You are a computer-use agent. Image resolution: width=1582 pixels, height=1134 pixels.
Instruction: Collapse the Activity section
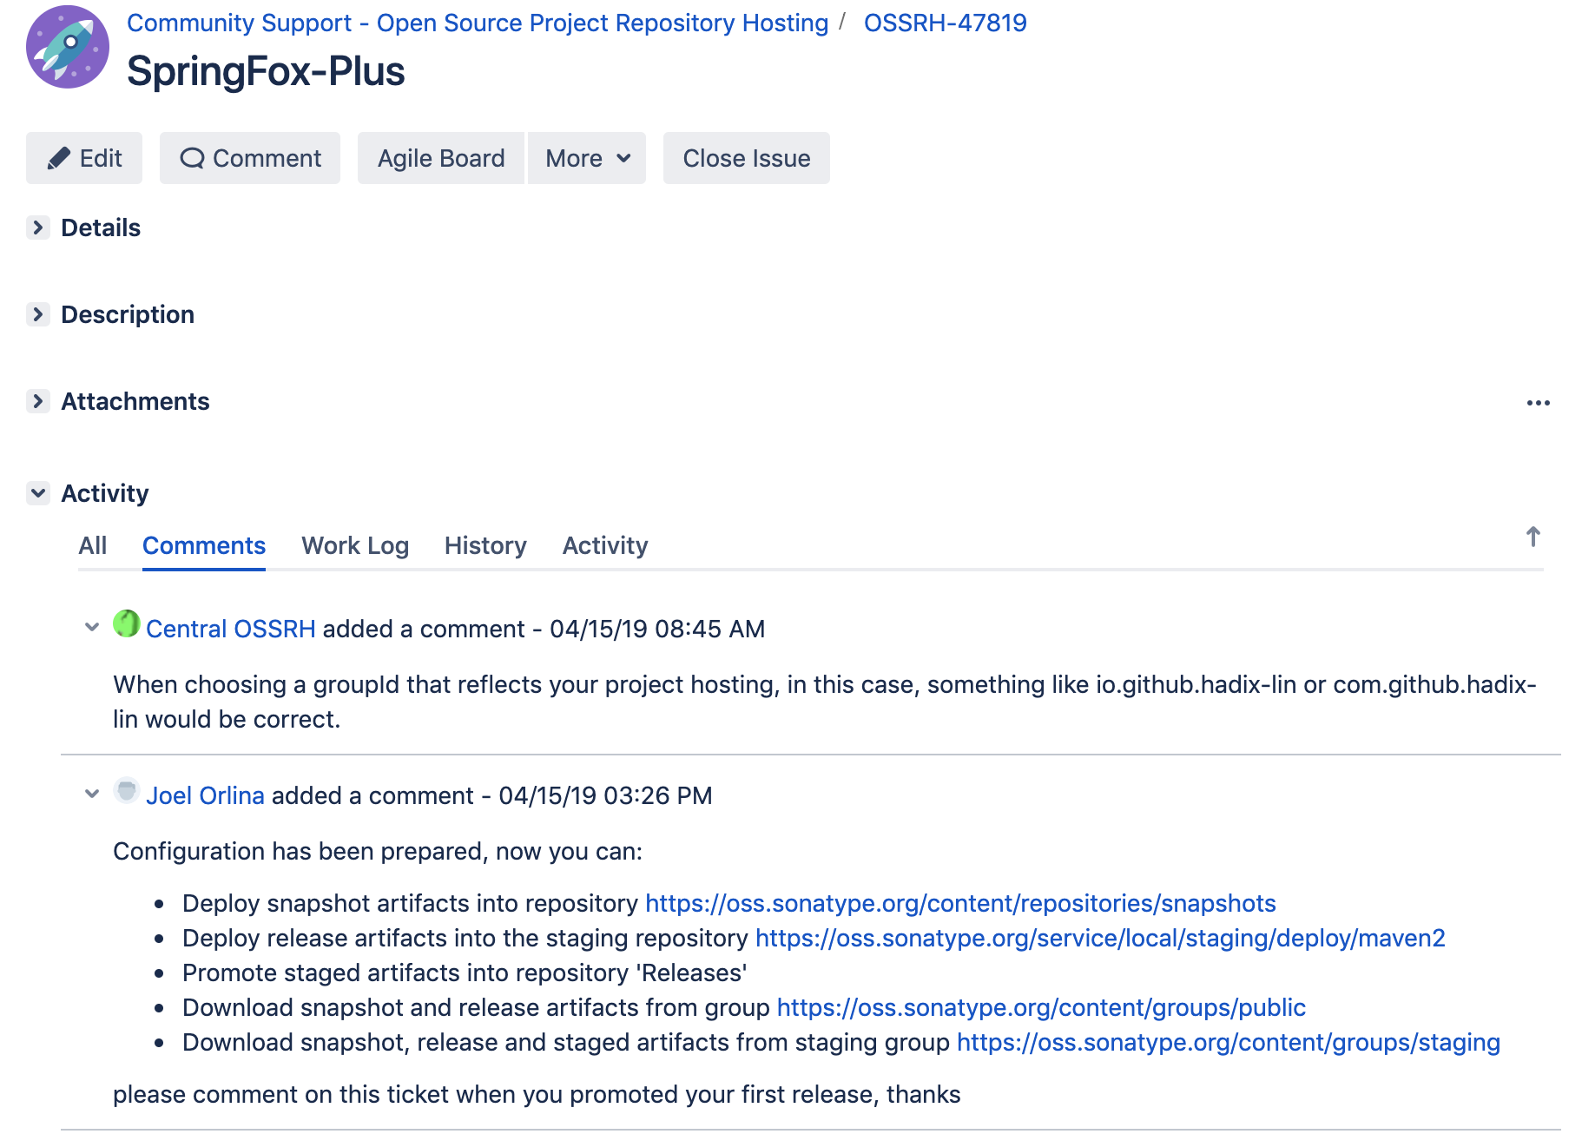(37, 493)
